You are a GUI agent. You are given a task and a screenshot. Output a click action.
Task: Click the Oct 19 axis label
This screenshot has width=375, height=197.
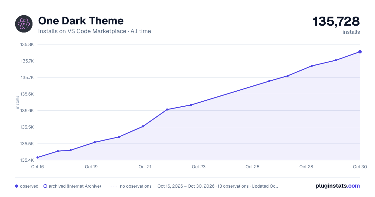(91, 167)
